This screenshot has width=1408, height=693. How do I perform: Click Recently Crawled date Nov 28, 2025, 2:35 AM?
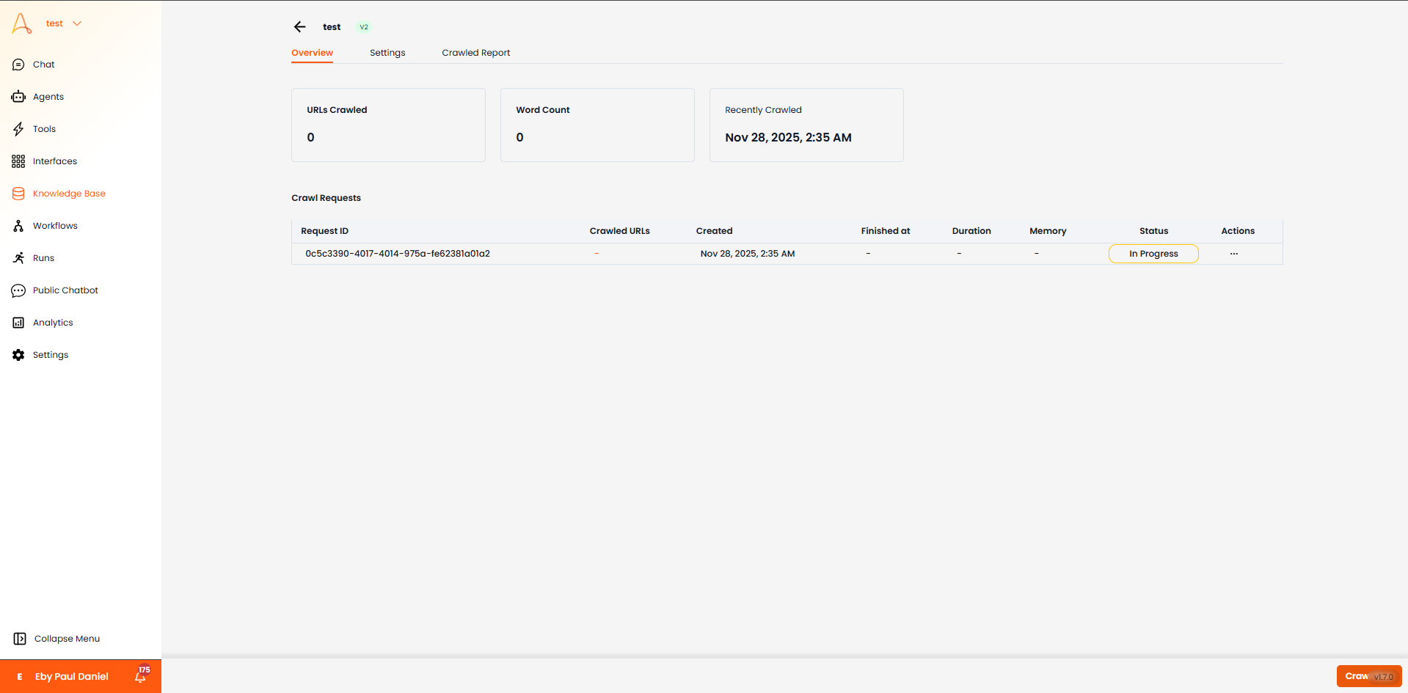tap(788, 138)
